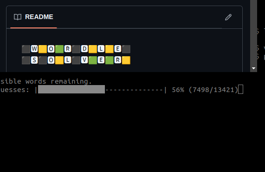Click the scrollbar down arrow

point(253,68)
